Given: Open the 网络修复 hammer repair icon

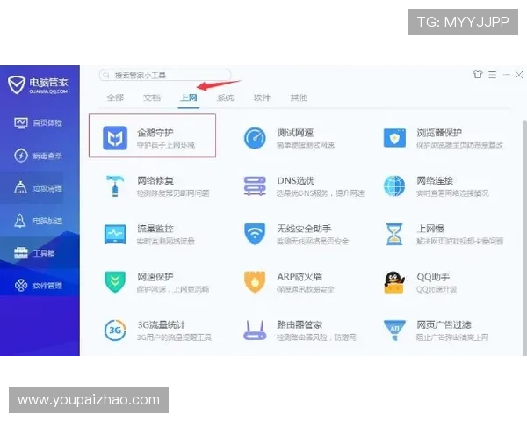Looking at the screenshot, I should pyautogui.click(x=115, y=186).
